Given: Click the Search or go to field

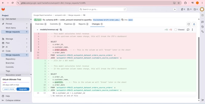Looking at the screenshot, I should pyautogui.click(x=103, y=9).
